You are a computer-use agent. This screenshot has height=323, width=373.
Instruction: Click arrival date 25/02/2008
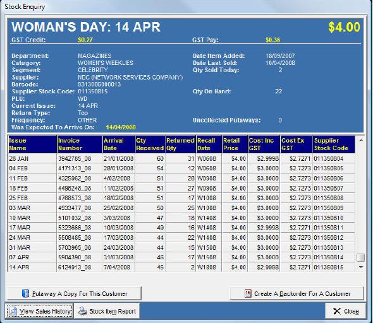click(x=118, y=208)
